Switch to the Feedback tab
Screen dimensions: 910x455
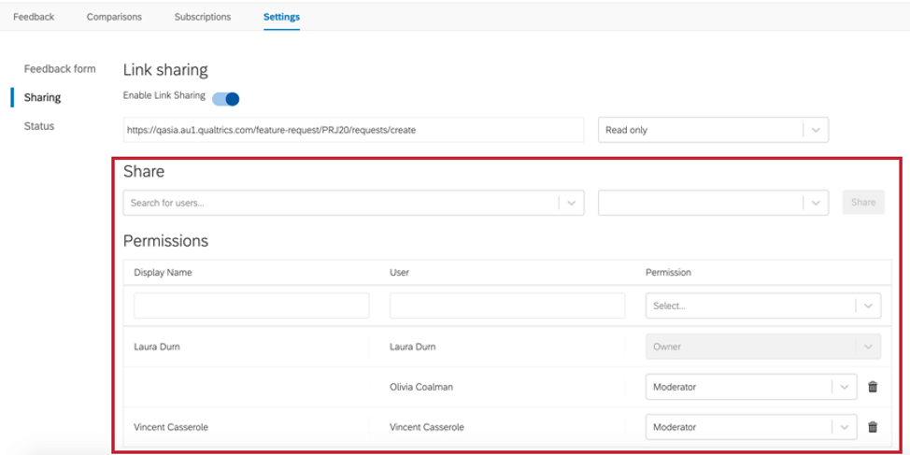pos(34,17)
